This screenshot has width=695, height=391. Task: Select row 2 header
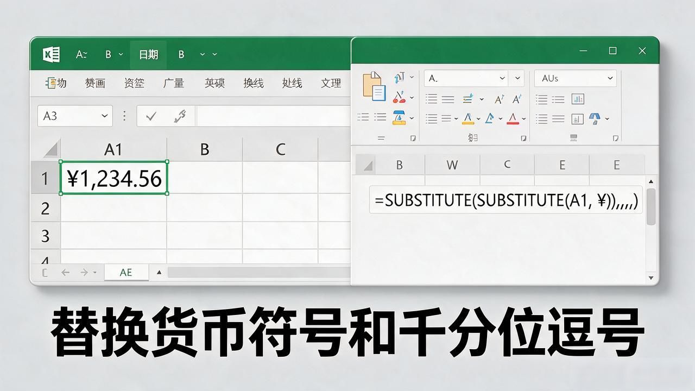pyautogui.click(x=45, y=208)
